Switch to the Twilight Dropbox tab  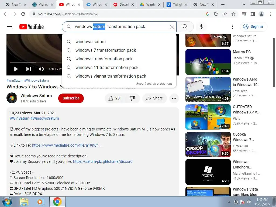[x=177, y=5]
